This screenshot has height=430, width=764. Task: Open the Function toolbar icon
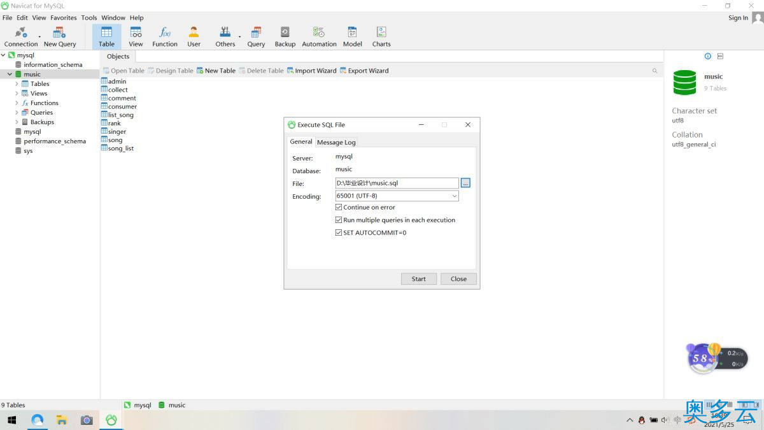tap(165, 37)
